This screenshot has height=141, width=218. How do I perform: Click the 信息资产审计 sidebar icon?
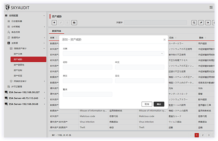coord(11,48)
